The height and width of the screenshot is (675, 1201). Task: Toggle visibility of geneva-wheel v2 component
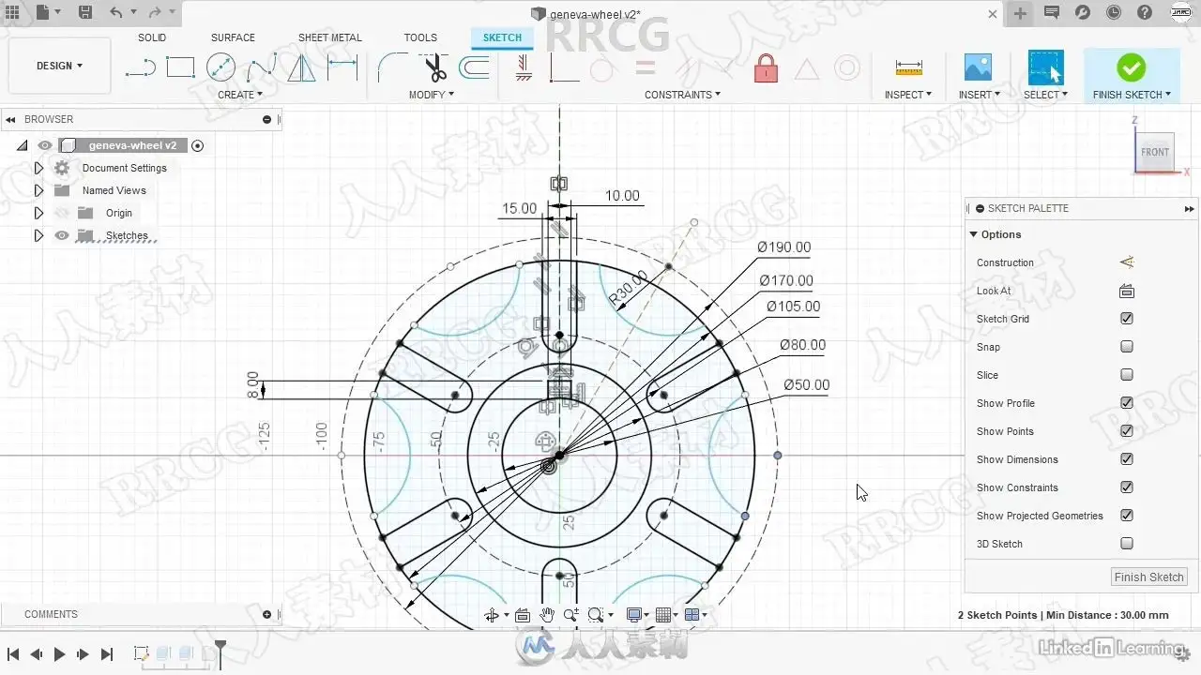click(44, 145)
